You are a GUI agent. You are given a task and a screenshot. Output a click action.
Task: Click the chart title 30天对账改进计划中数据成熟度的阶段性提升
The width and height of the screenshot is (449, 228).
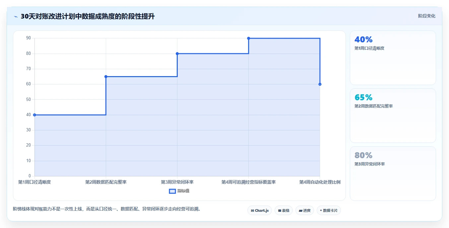(x=88, y=17)
